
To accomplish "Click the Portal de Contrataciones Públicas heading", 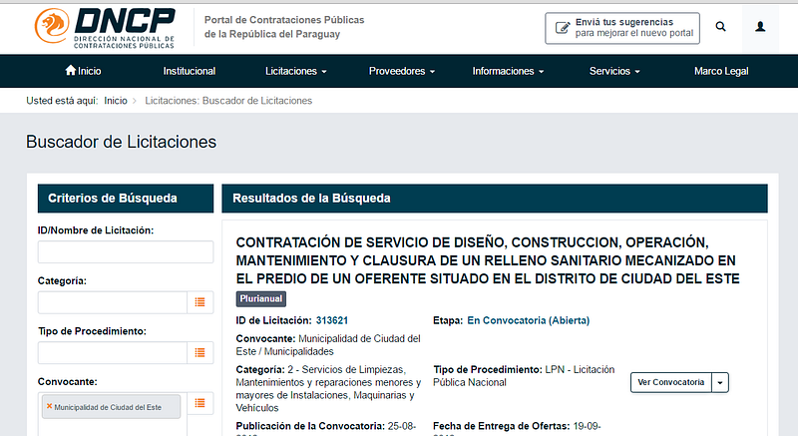I will 284,27.
